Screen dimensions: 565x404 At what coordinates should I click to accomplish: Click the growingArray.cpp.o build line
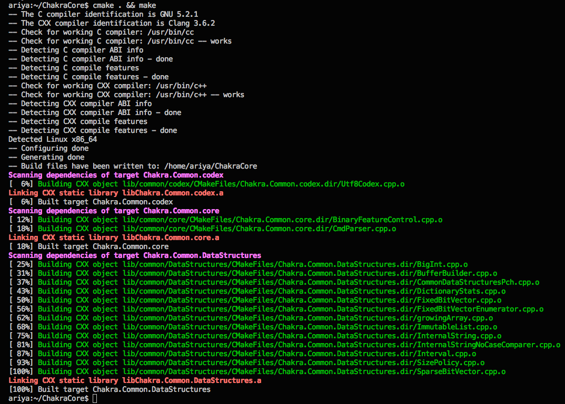251,318
